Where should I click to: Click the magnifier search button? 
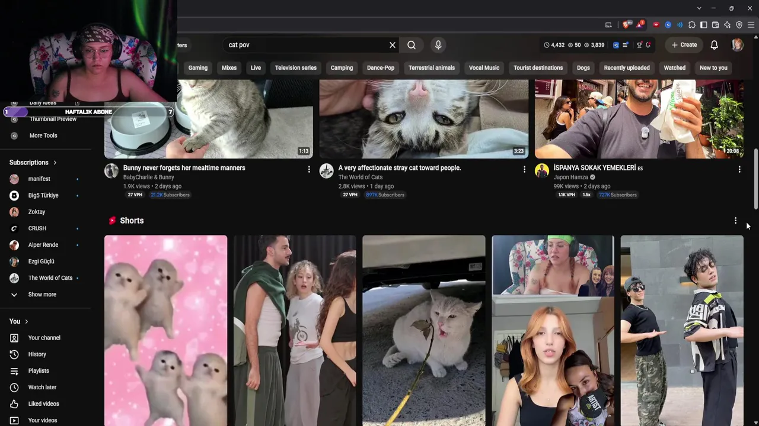click(x=412, y=45)
